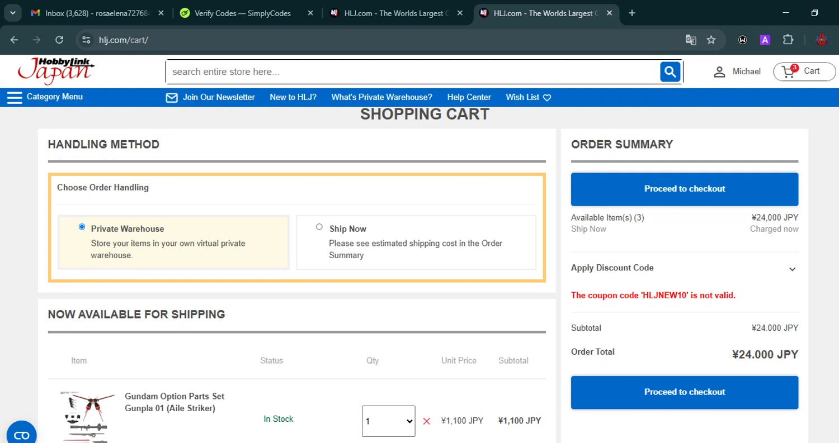This screenshot has height=443, width=839.
Task: Click the Michael account name
Action: [x=747, y=72]
